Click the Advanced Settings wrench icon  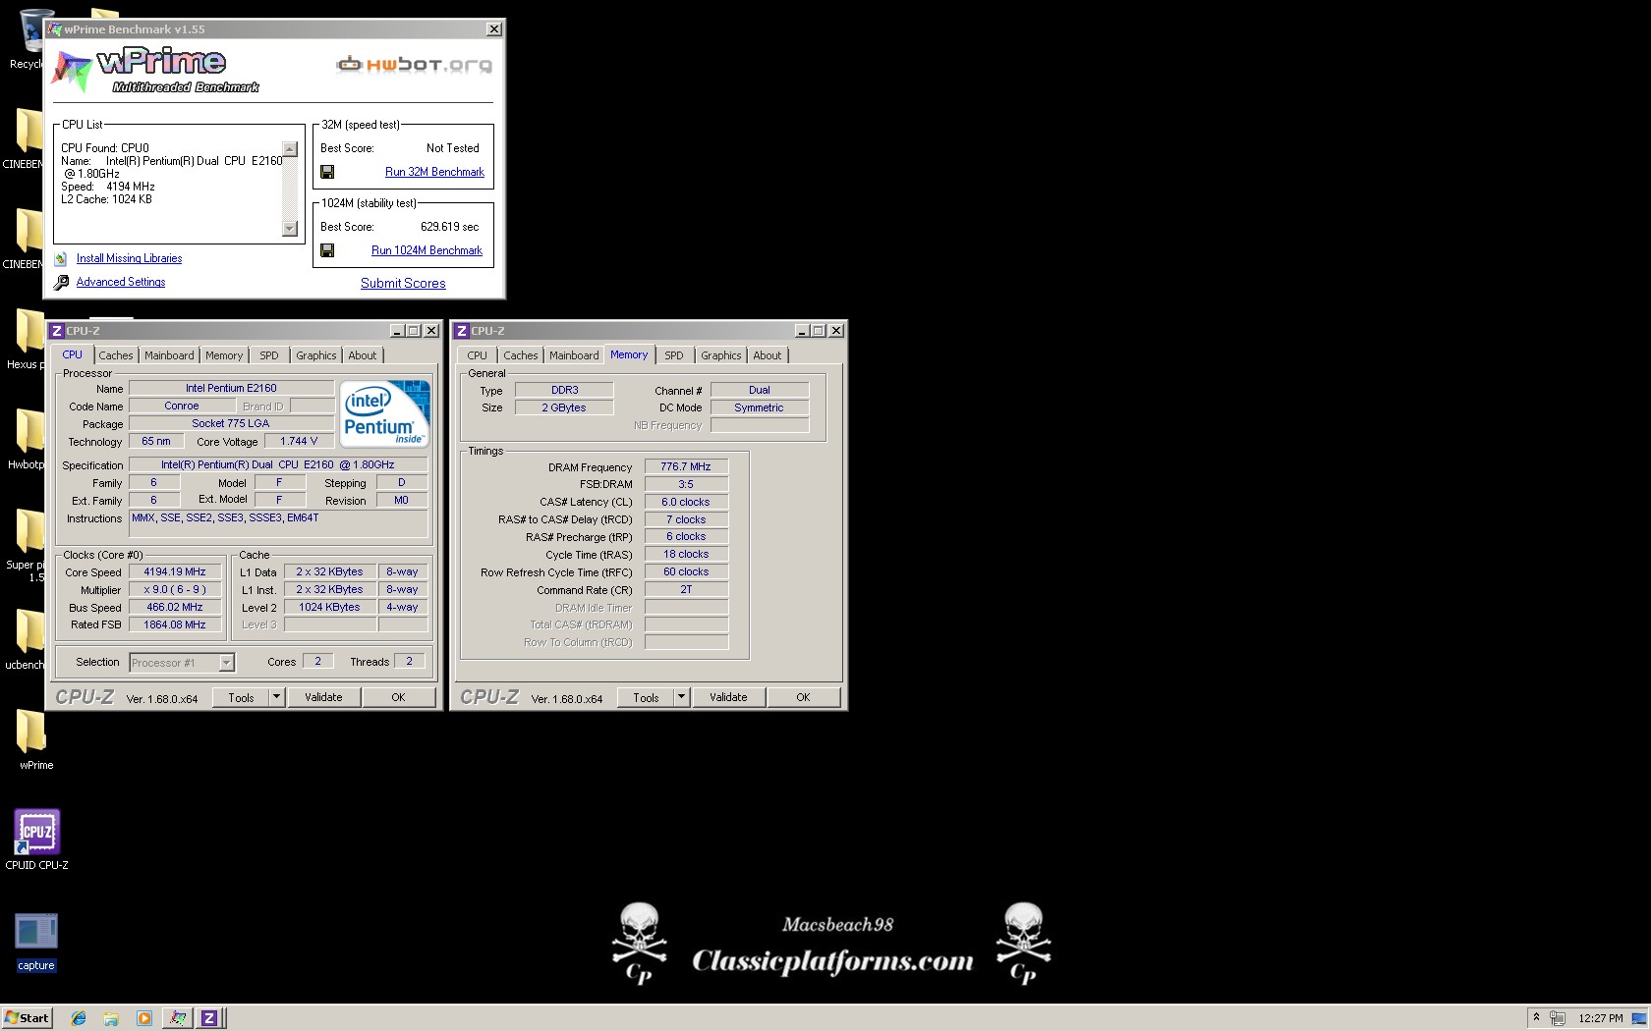(61, 282)
